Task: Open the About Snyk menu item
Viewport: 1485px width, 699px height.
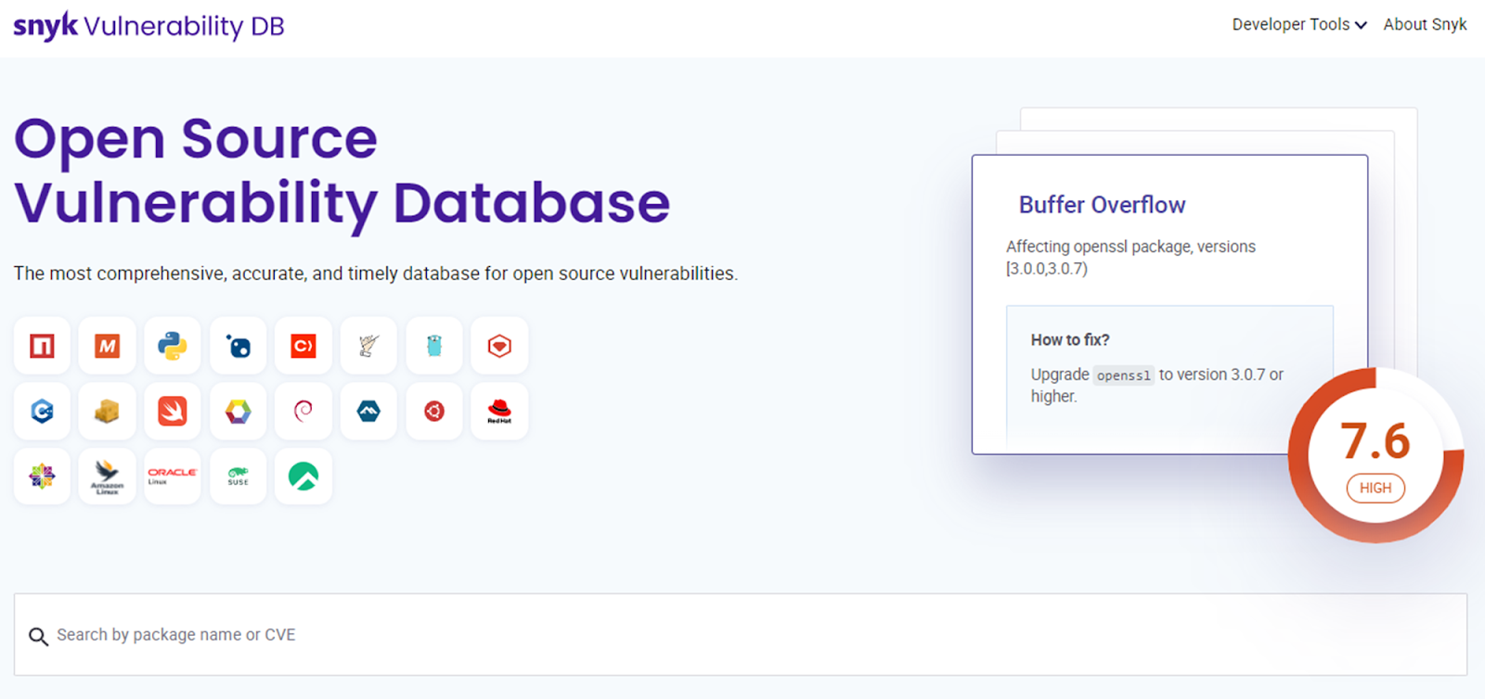Action: (x=1425, y=25)
